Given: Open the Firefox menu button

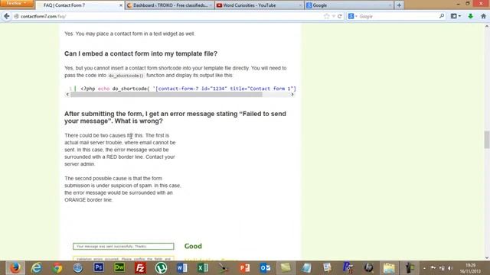Looking at the screenshot, I should point(17,3).
